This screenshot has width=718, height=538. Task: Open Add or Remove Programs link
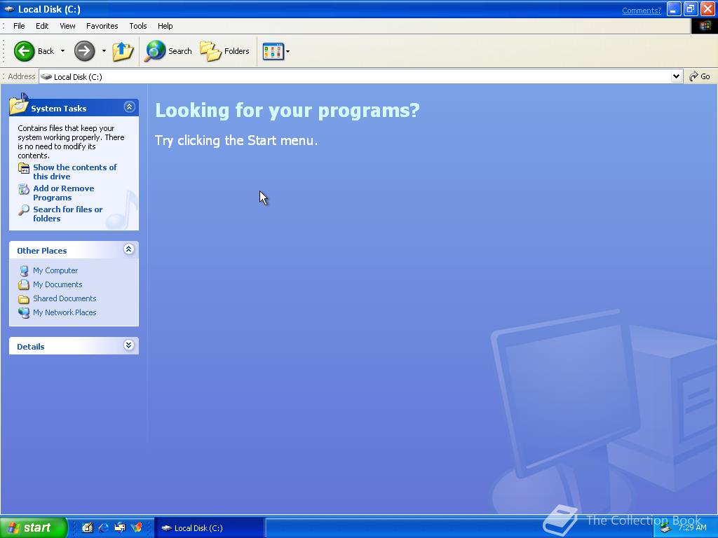(x=64, y=193)
